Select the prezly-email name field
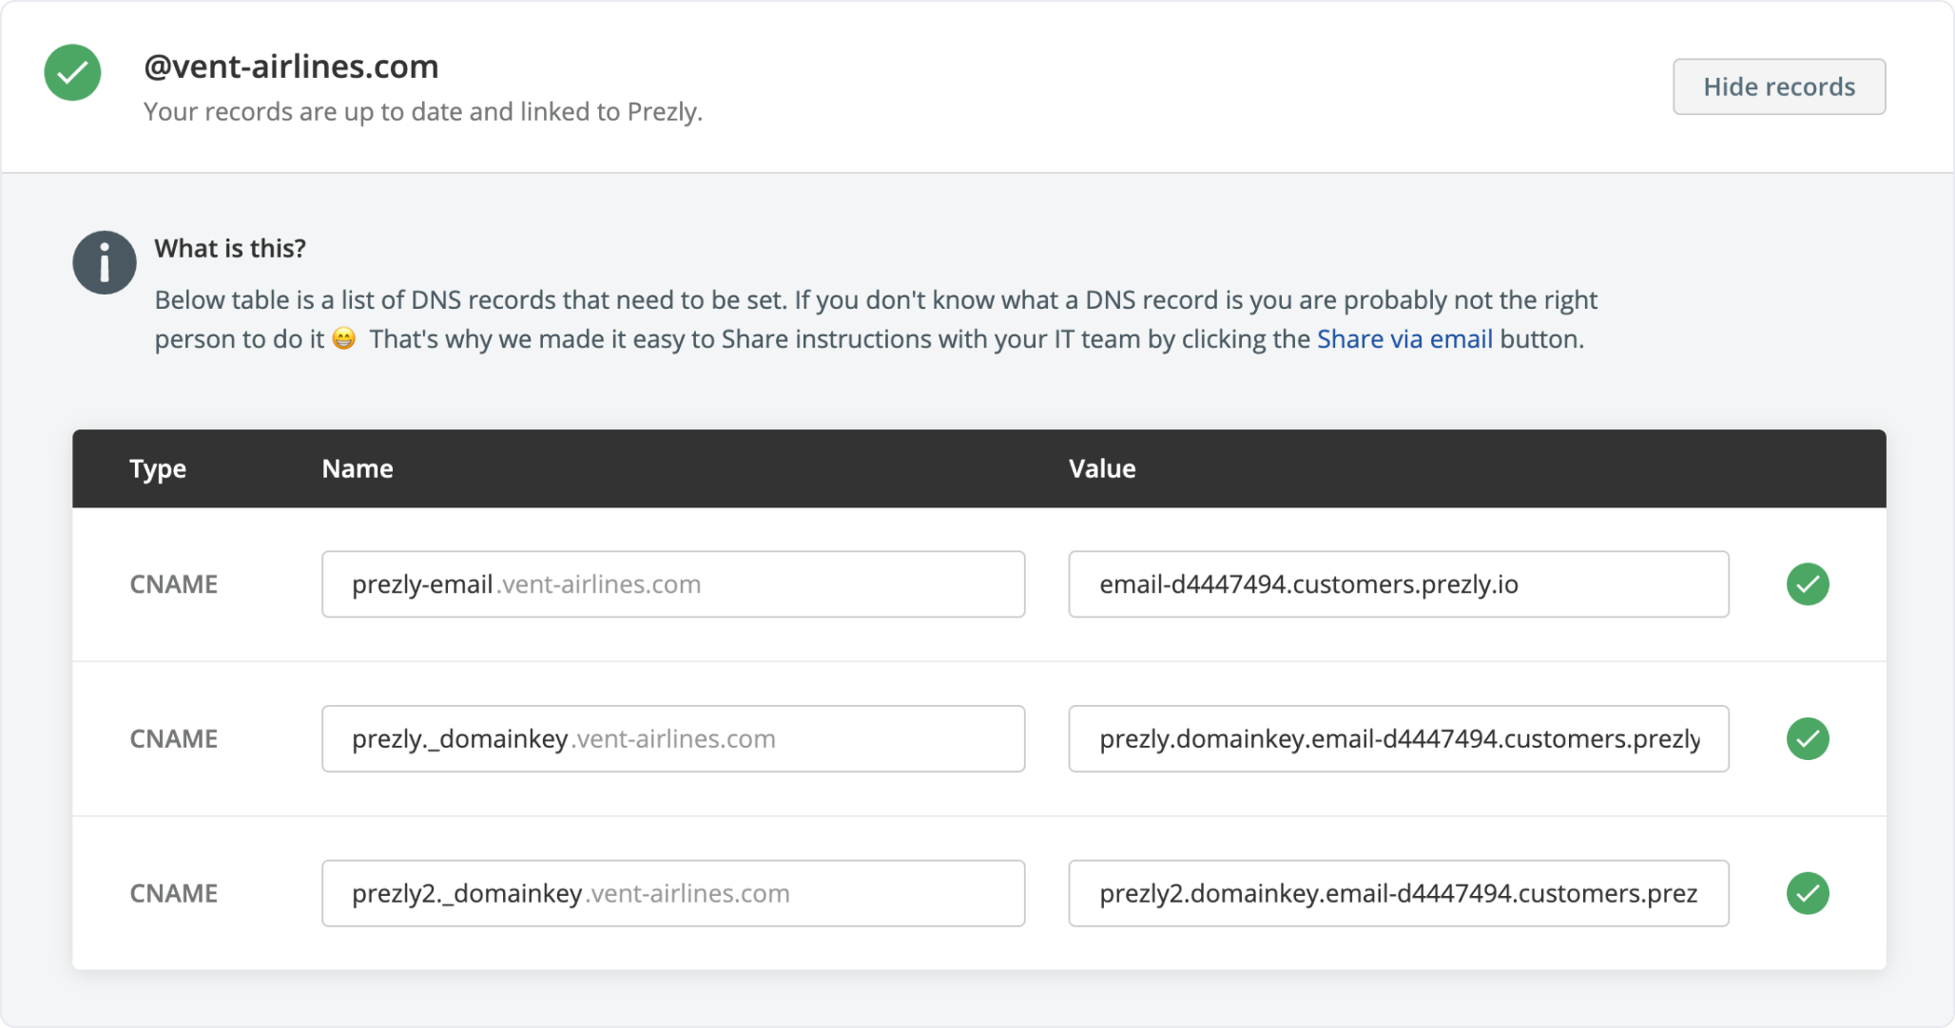The image size is (1955, 1028). [673, 584]
